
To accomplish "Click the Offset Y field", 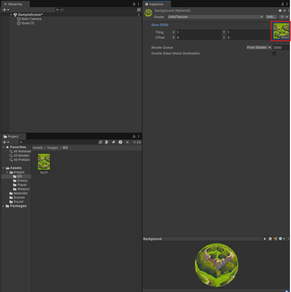I will click(249, 38).
